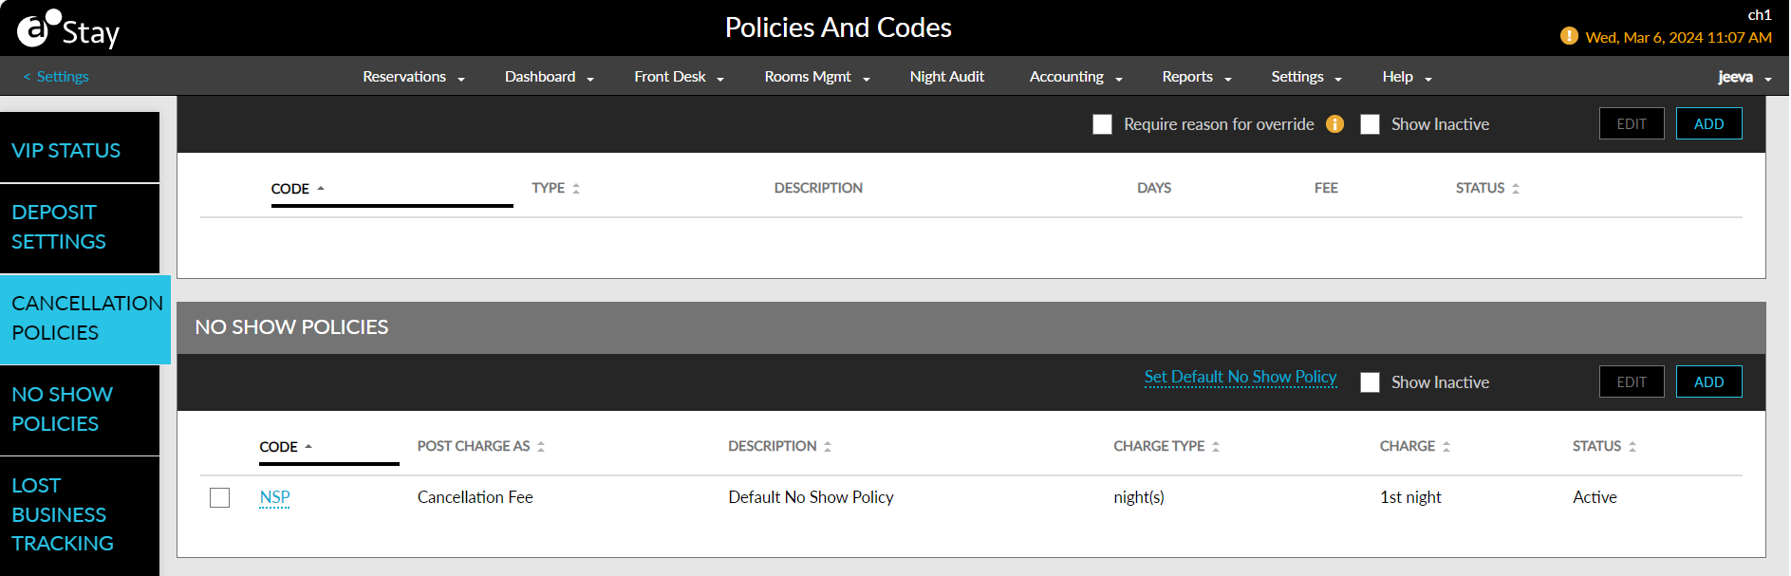
Task: Click Set Default No Show Policy link
Action: click(1241, 377)
